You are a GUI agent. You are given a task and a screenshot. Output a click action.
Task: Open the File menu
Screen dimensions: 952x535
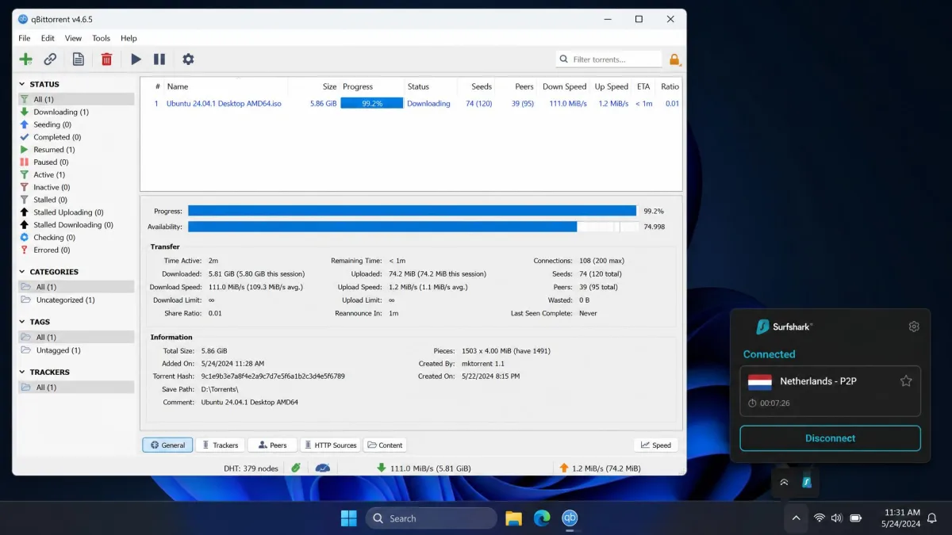[25, 38]
